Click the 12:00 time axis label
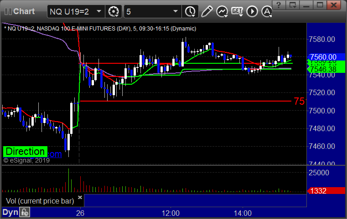This screenshot has height=219, width=347. tap(171, 213)
